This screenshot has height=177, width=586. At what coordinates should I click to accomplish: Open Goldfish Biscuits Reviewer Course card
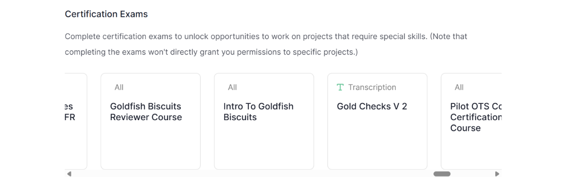[150, 121]
